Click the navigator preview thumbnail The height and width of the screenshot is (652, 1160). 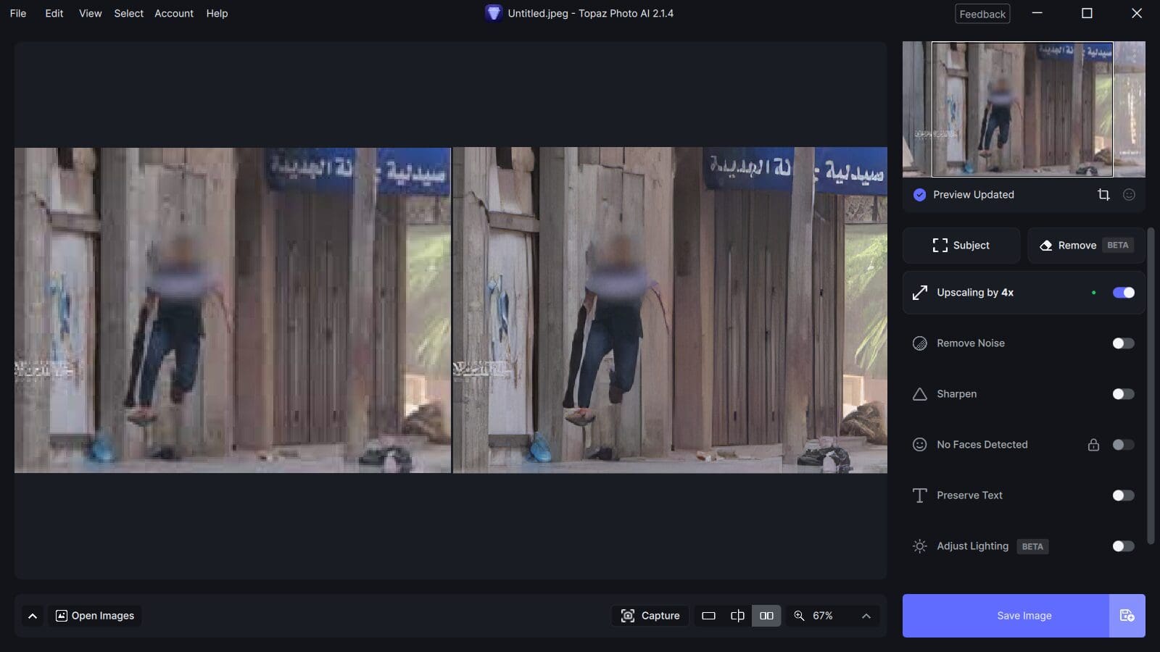1024,109
